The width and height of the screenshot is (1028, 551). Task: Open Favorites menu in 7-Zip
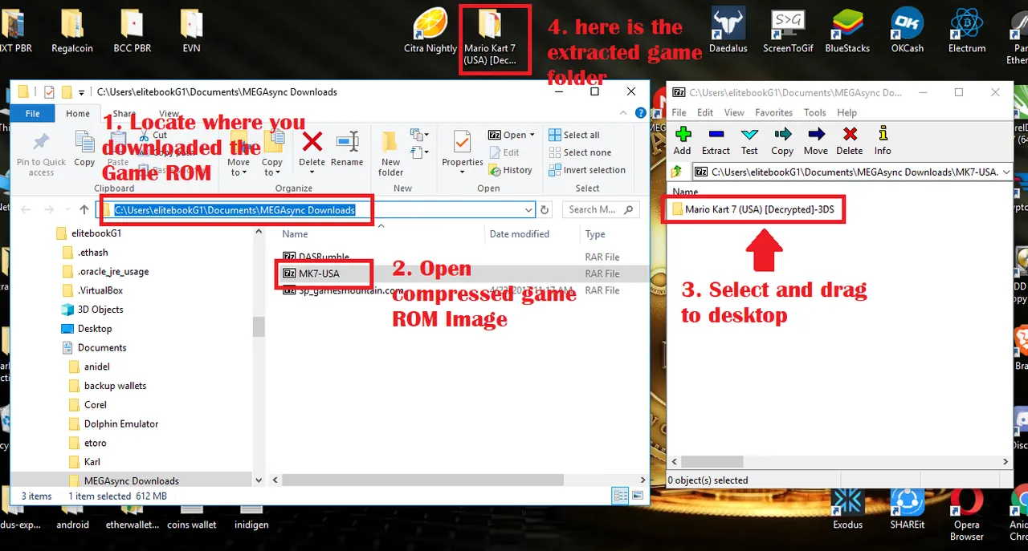point(773,113)
